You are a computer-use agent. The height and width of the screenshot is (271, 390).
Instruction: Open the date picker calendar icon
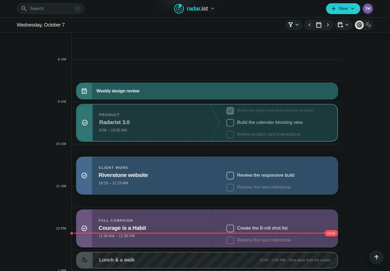click(319, 25)
